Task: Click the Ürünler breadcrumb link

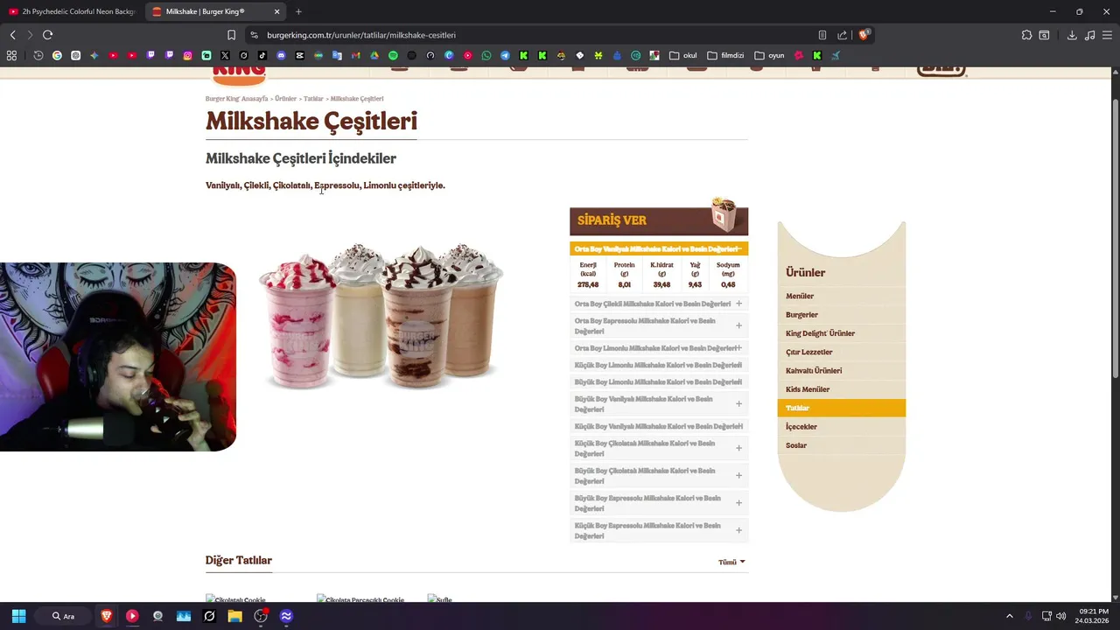Action: 285,99
